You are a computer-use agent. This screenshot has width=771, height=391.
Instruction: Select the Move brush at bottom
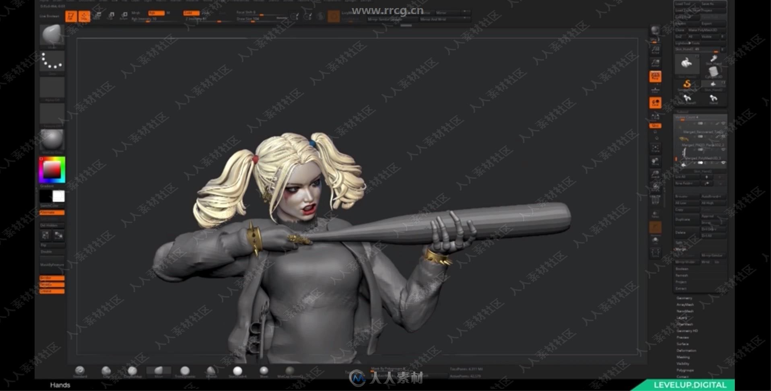159,371
